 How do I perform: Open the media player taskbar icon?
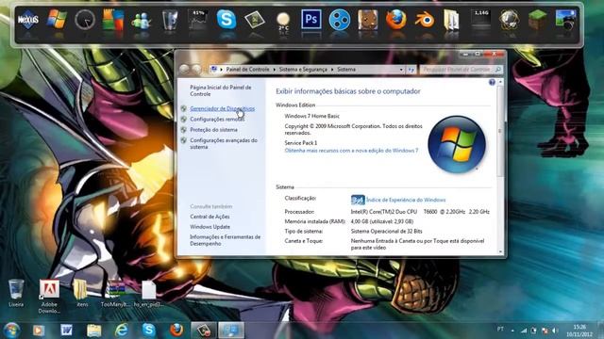pyautogui.click(x=39, y=331)
